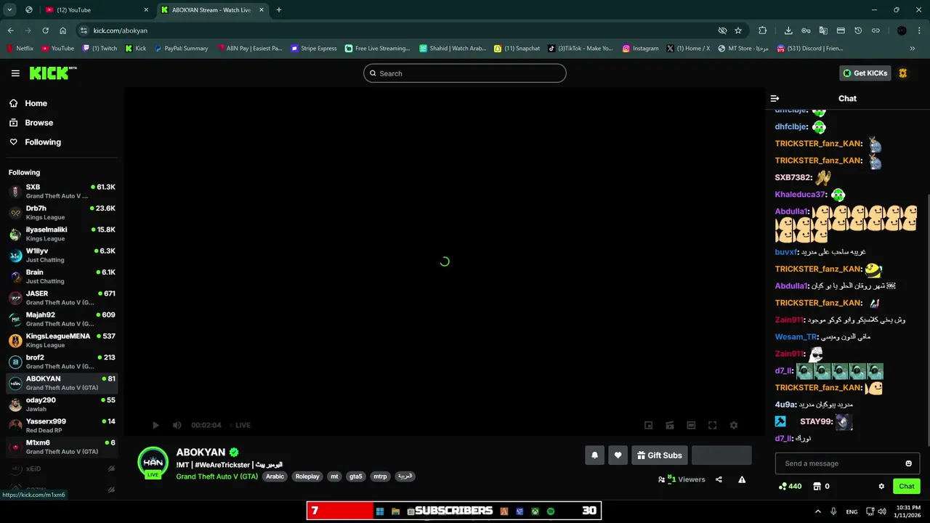Image resolution: width=930 pixels, height=523 pixels.
Task: Collapse the chat panel with the arrow icon
Action: (775, 98)
